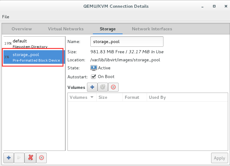230x166 pixels.
Task: Select the default storage pool
Action: pos(34,43)
